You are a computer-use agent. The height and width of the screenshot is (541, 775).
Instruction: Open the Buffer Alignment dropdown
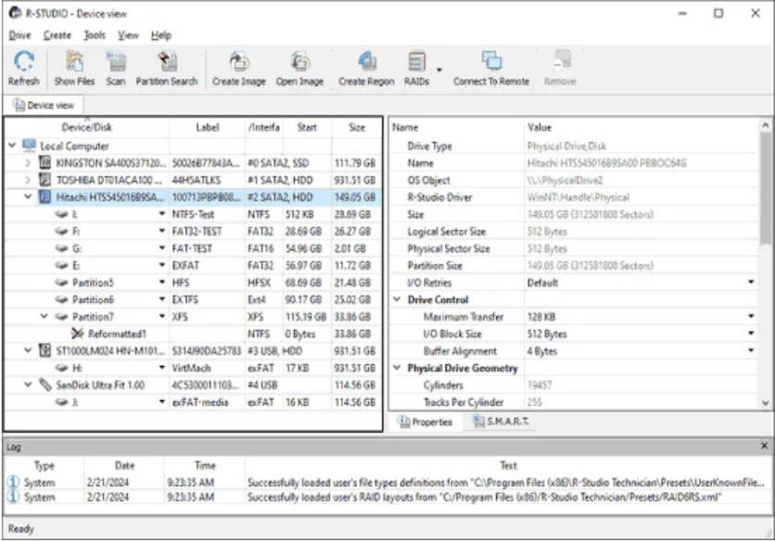pos(751,350)
